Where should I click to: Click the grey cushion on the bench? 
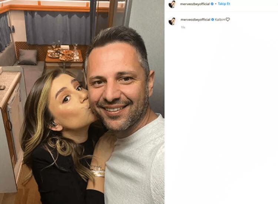pos(28,57)
